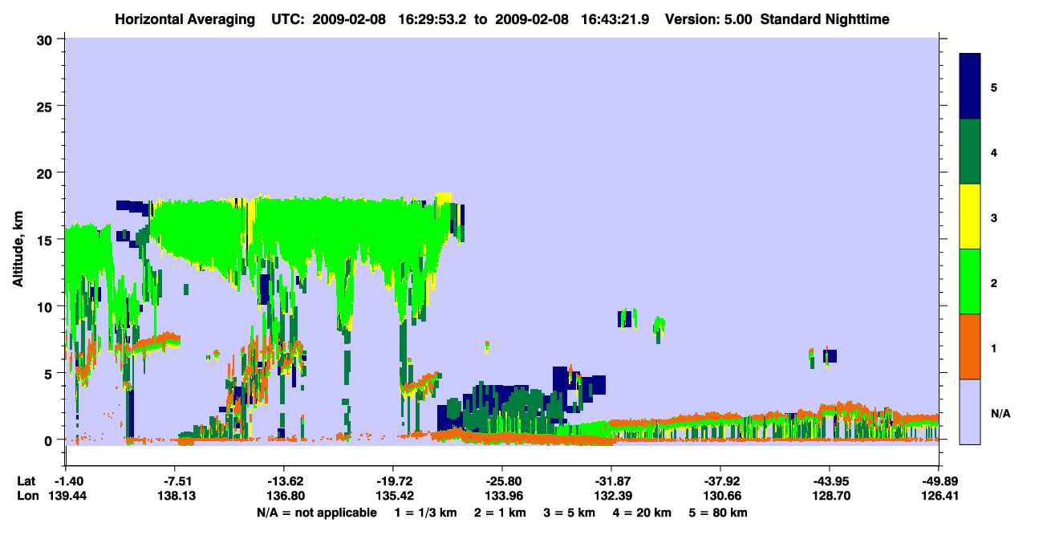Click the color bar label '4'
This screenshot has height=535, width=1043.
(x=994, y=152)
